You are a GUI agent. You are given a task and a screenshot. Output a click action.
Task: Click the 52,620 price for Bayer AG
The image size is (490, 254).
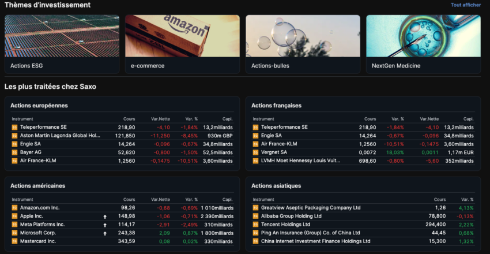click(x=127, y=152)
